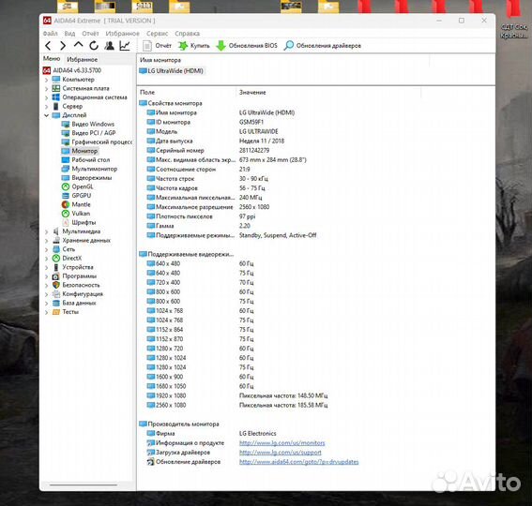Click the Купить buy button

tap(194, 45)
